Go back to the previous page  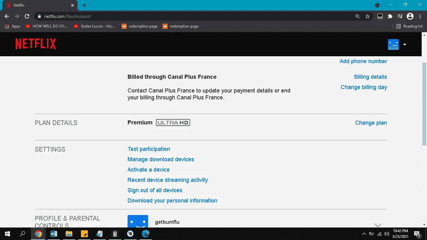[x=7, y=16]
